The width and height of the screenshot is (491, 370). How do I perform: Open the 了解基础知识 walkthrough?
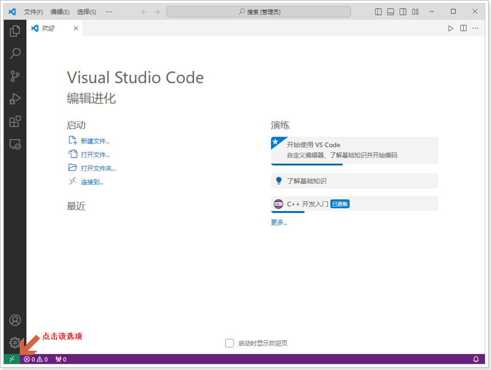pyautogui.click(x=354, y=181)
